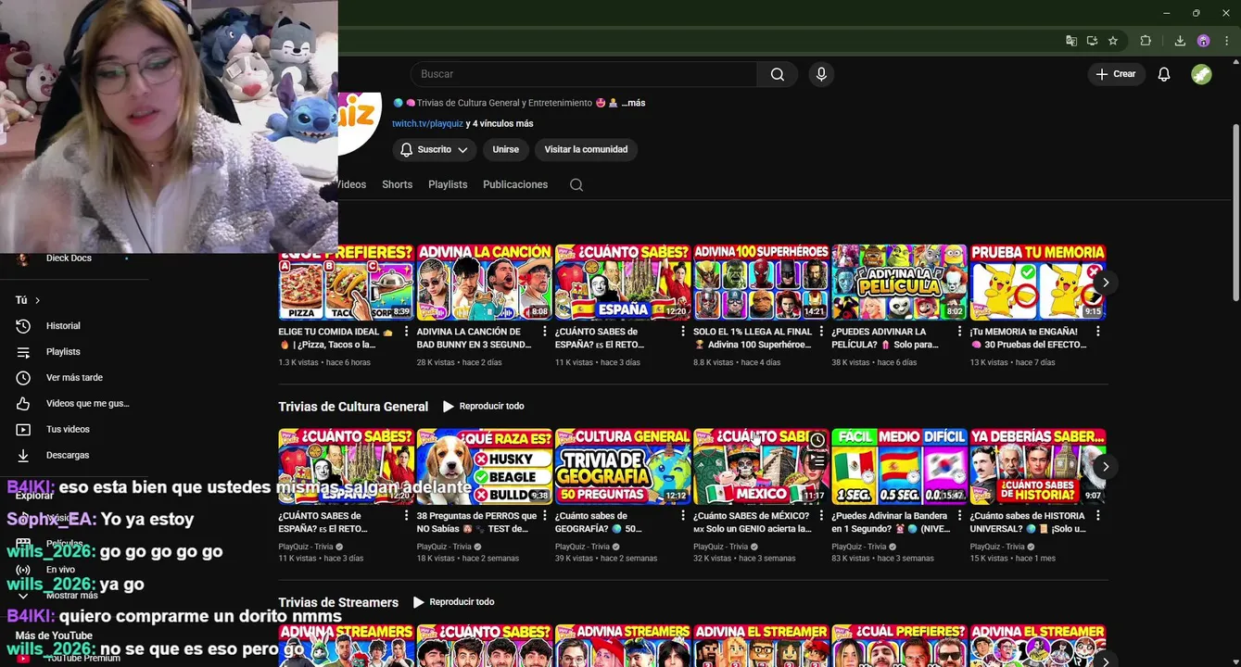Open Qué raza es perros thumbnail

(x=484, y=466)
